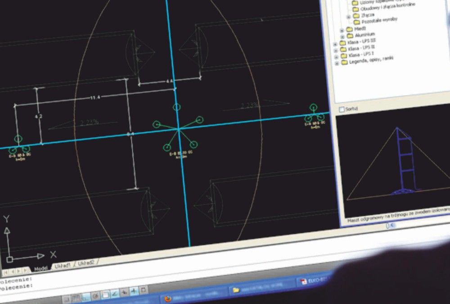
Task: Click the left 2.23% slope label
Action: click(x=89, y=123)
